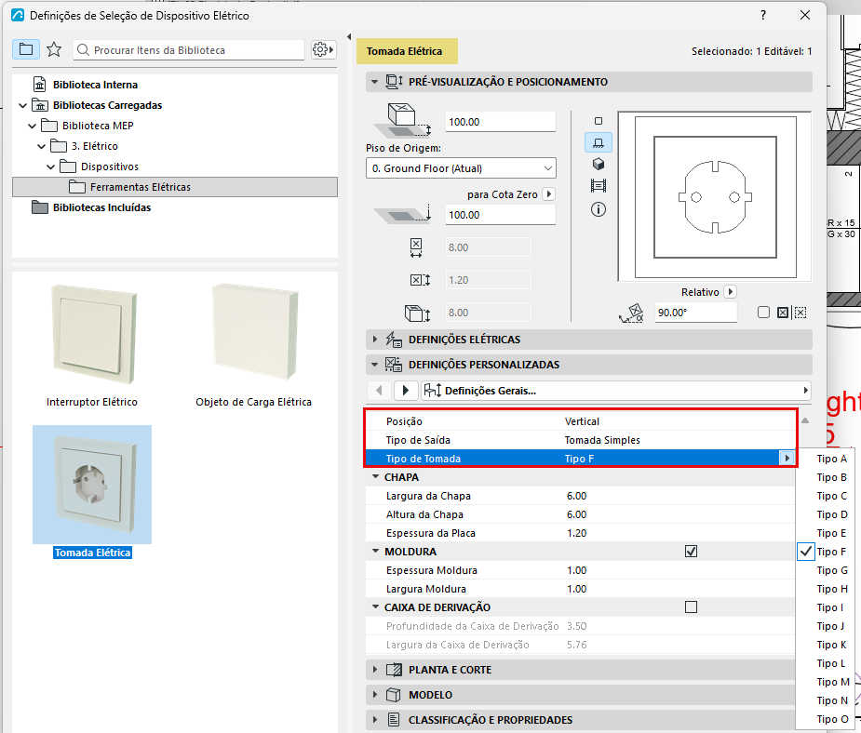
Task: Open help with the question mark
Action: [x=763, y=16]
